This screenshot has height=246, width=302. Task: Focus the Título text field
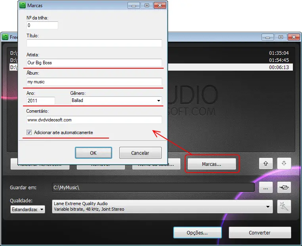[94, 43]
